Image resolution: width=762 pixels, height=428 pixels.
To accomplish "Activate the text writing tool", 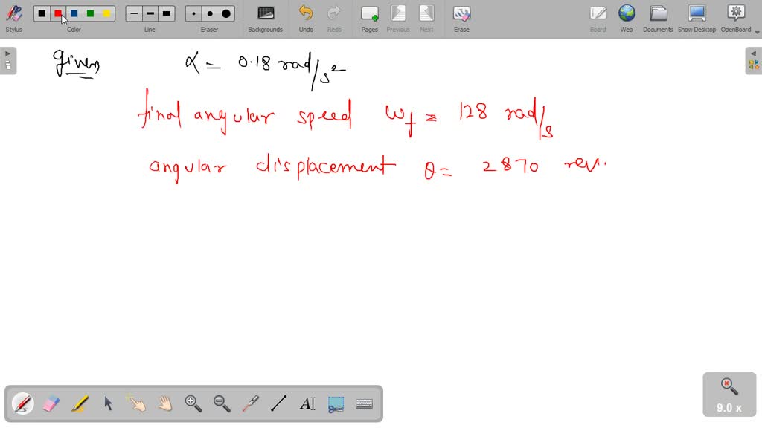I will coord(307,403).
